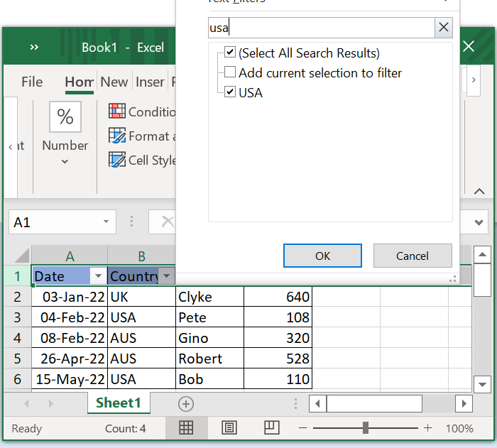Click the percent Number format icon
The height and width of the screenshot is (448, 497).
(65, 116)
